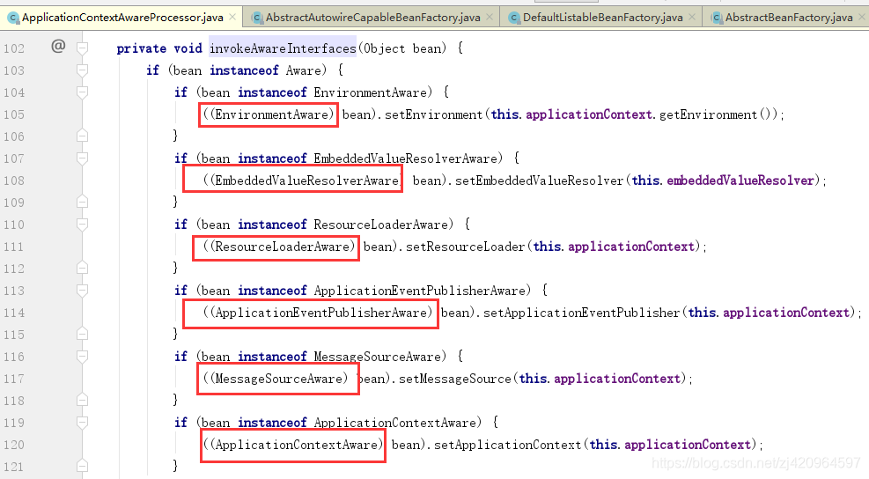Click MessageSourceAware type on line 116
869x479 pixels.
coord(378,357)
